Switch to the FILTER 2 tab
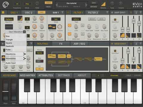Image resolution: width=143 pixels, height=107 pixels. [93, 12]
